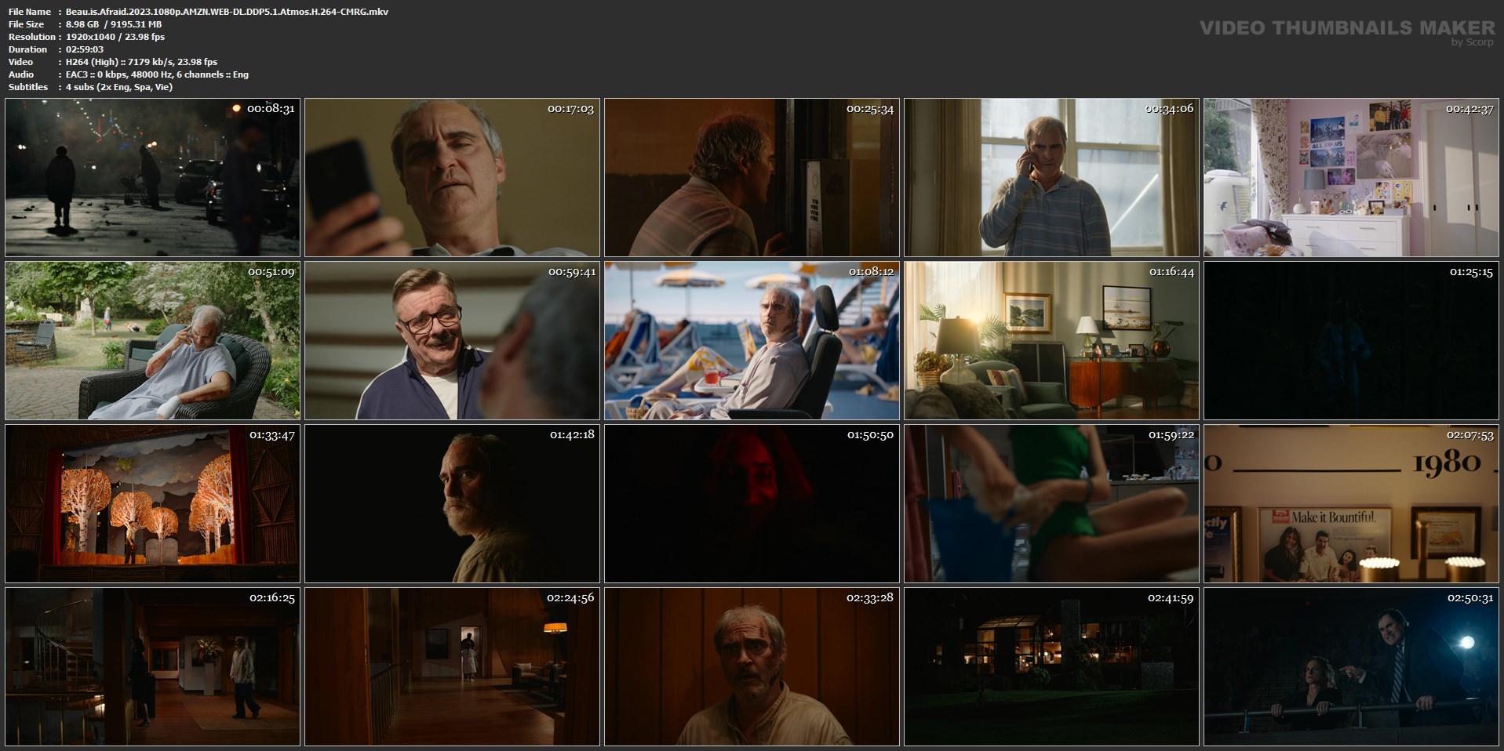Select the thumbnail timestamped 00:17:03
1504x751 pixels.
(452, 177)
